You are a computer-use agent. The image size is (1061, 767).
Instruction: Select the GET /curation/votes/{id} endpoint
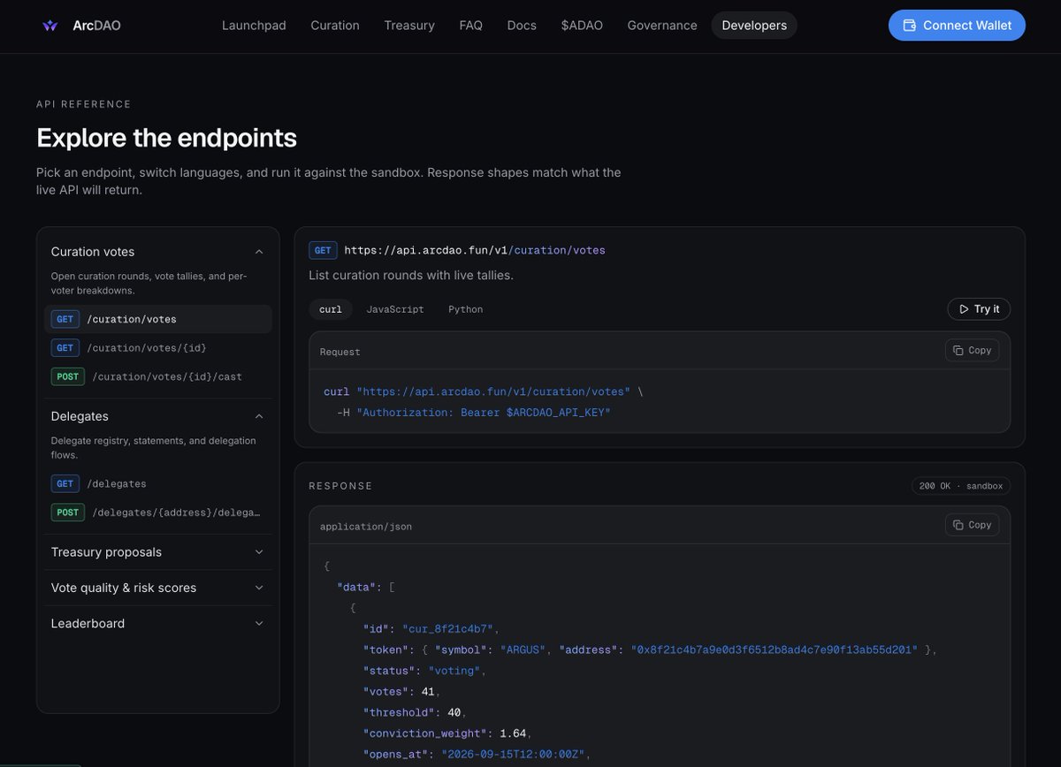(157, 348)
